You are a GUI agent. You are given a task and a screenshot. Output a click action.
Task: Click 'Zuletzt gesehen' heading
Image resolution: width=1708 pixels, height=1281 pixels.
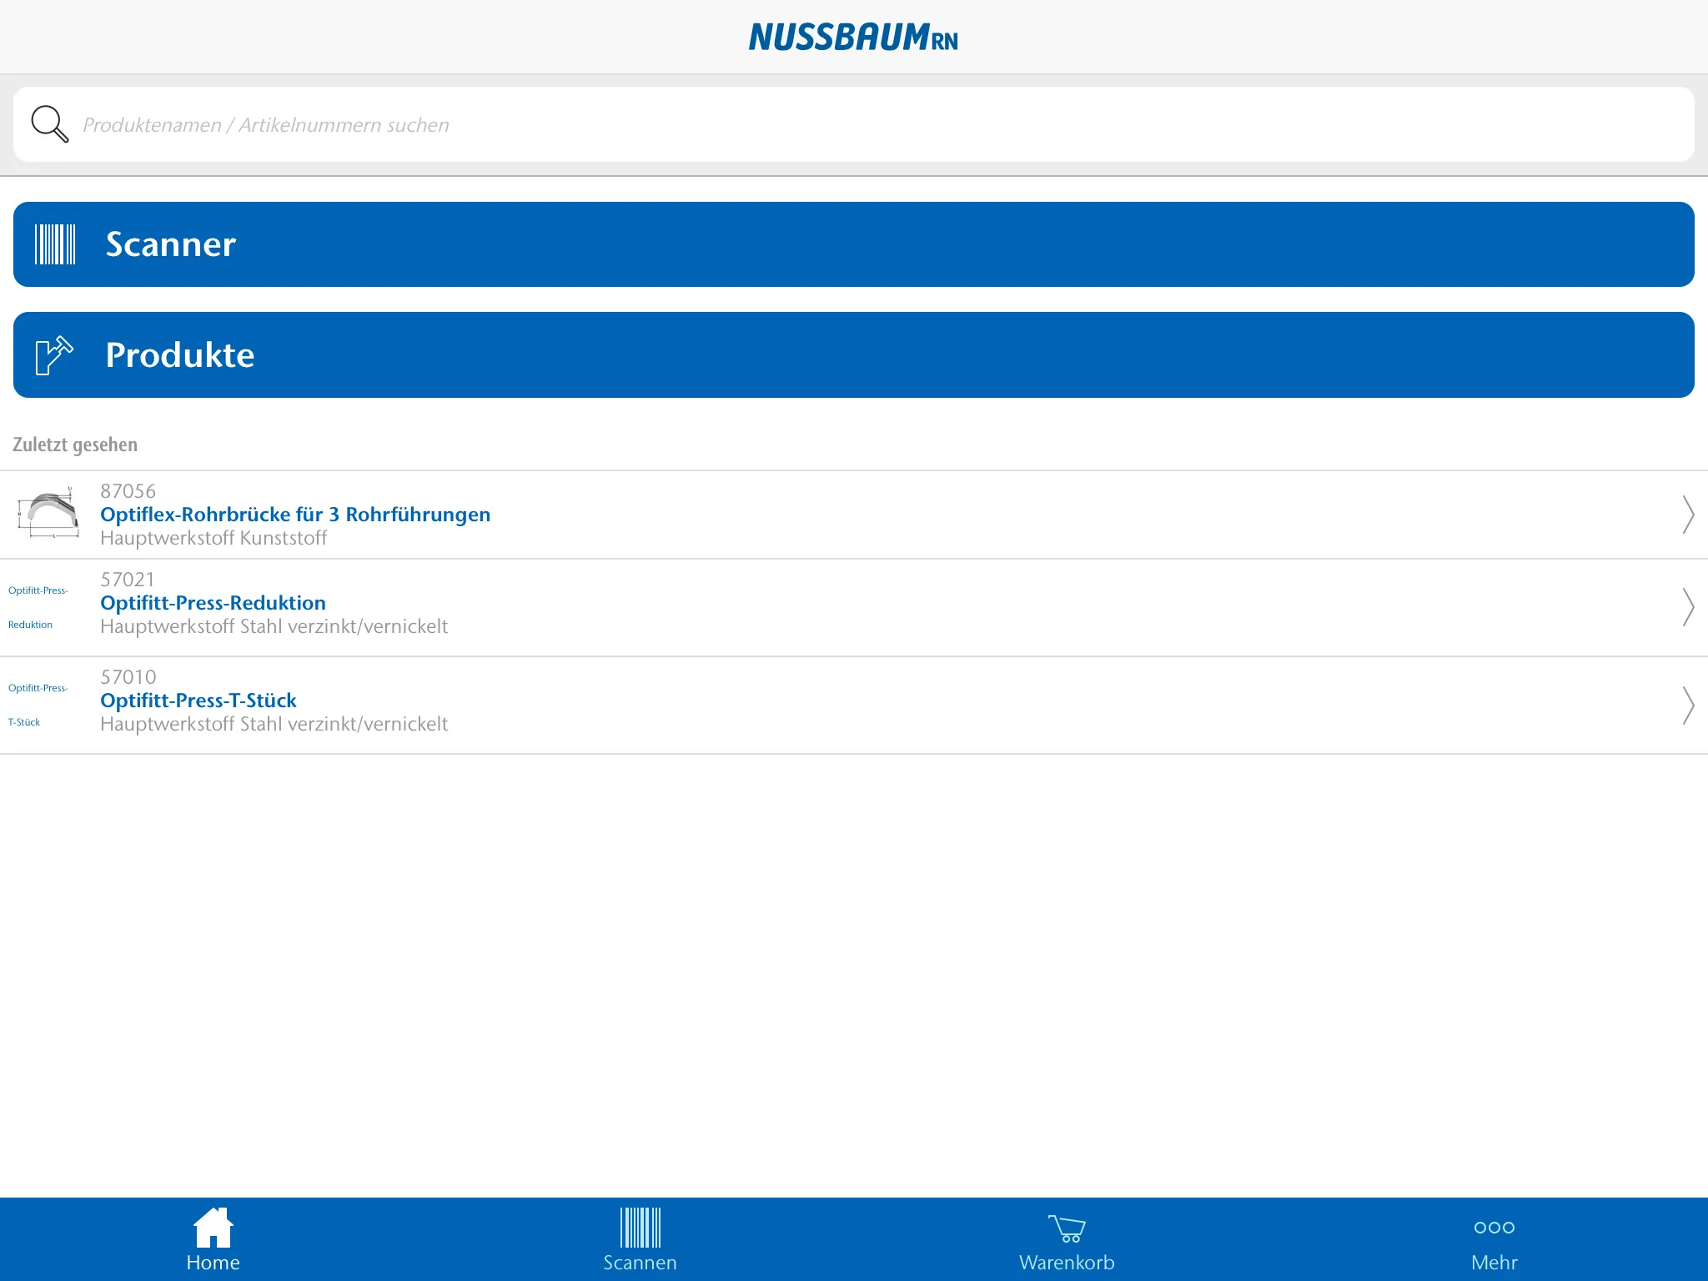(75, 445)
